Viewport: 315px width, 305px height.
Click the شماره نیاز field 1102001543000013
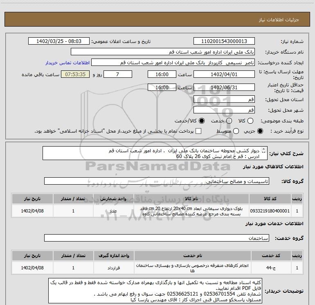[224, 41]
